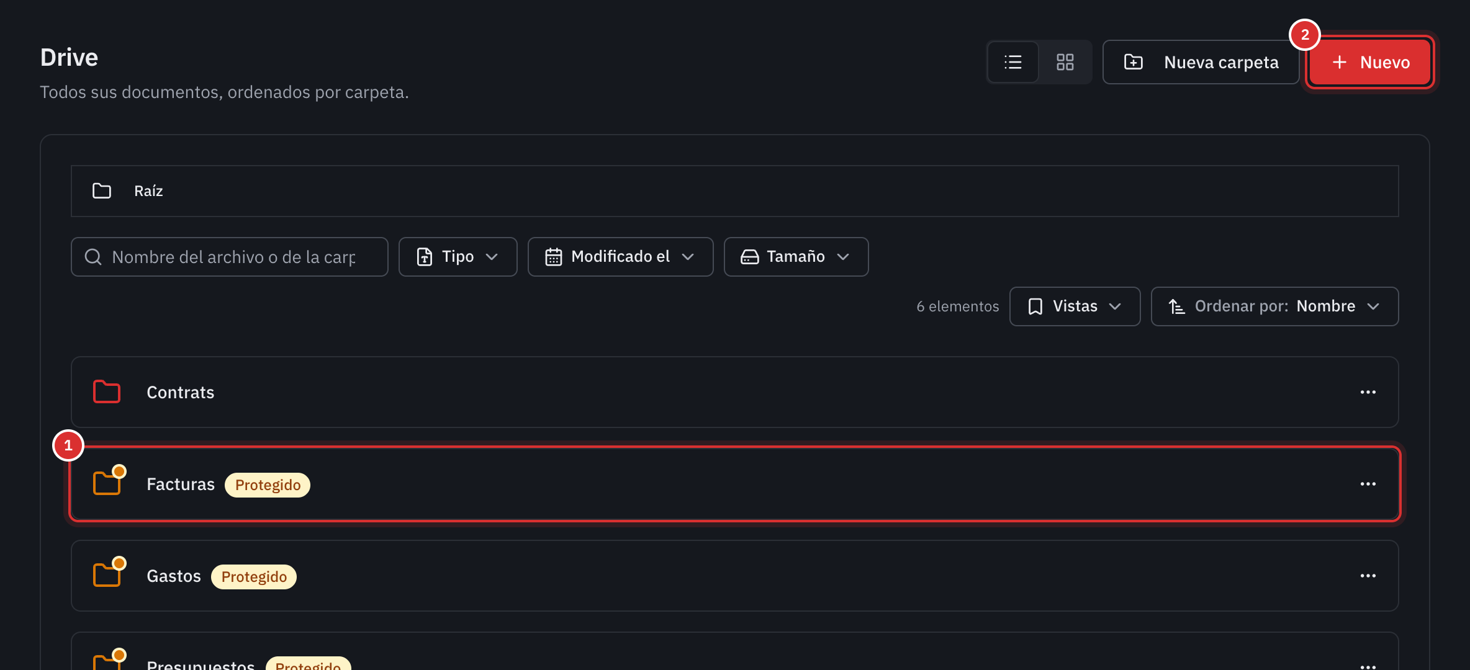Open more options for Gastos
1470x670 pixels.
(1368, 576)
